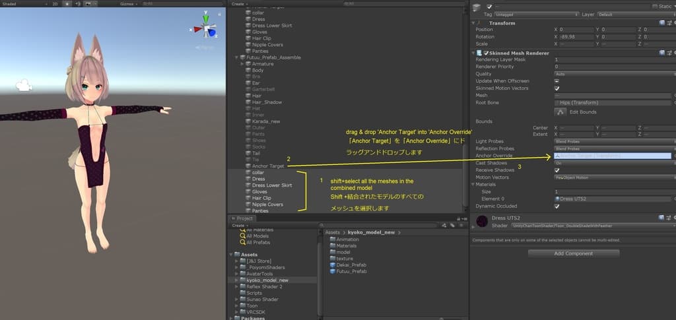This screenshot has height=320, width=676.
Task: Click the Add Component button
Action: pyautogui.click(x=573, y=253)
